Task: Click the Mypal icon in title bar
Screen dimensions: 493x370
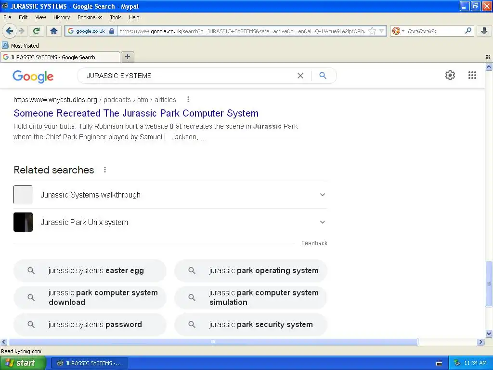Action: point(5,6)
